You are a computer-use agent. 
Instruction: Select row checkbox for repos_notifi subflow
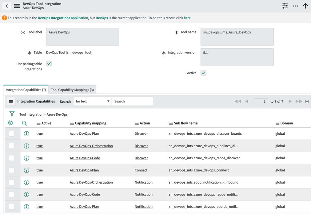click(11, 195)
